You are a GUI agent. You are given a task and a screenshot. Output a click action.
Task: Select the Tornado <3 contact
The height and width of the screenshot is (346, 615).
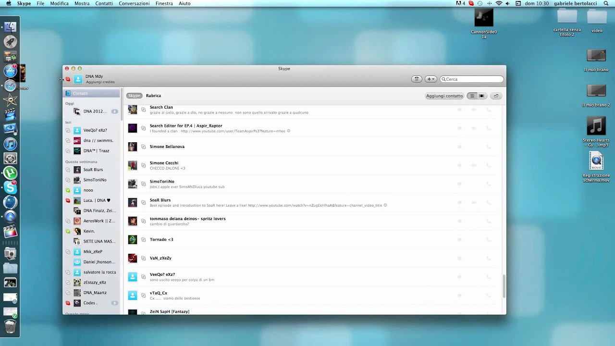click(312, 239)
